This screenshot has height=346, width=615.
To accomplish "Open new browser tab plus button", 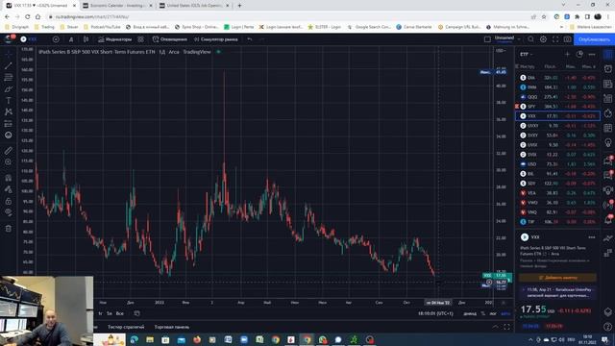I will (239, 6).
